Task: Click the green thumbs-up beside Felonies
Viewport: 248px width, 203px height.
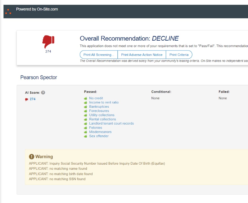Action: tap(86, 127)
